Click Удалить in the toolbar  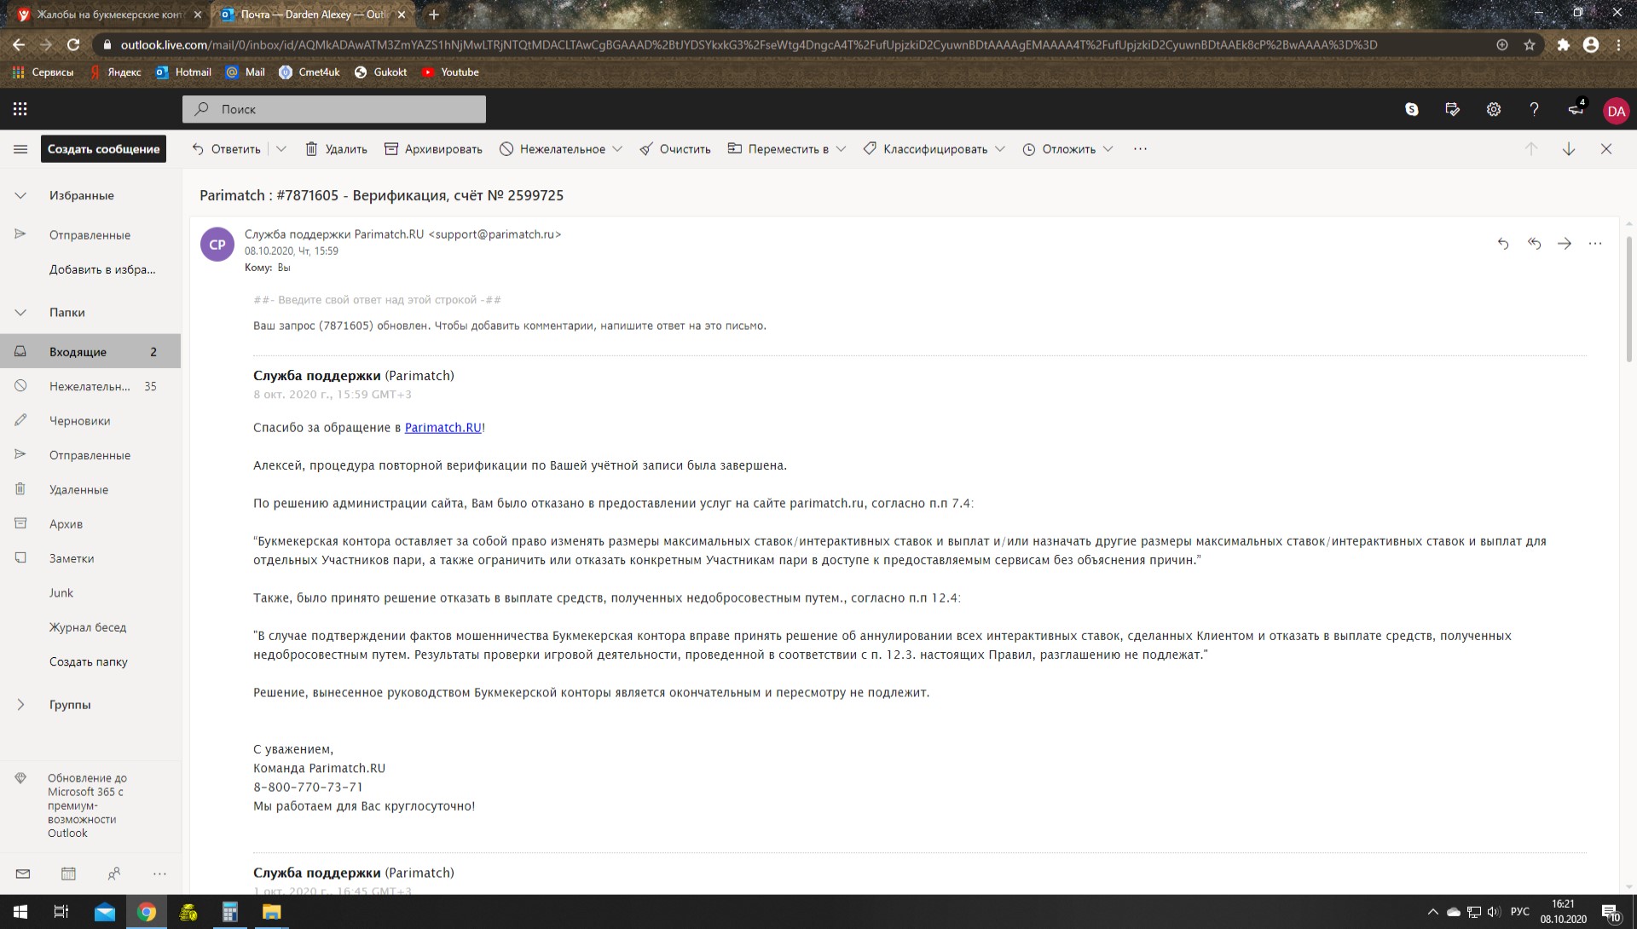tap(336, 149)
